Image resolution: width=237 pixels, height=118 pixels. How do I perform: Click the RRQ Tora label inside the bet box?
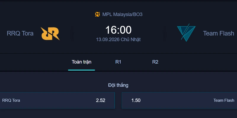click(x=11, y=100)
